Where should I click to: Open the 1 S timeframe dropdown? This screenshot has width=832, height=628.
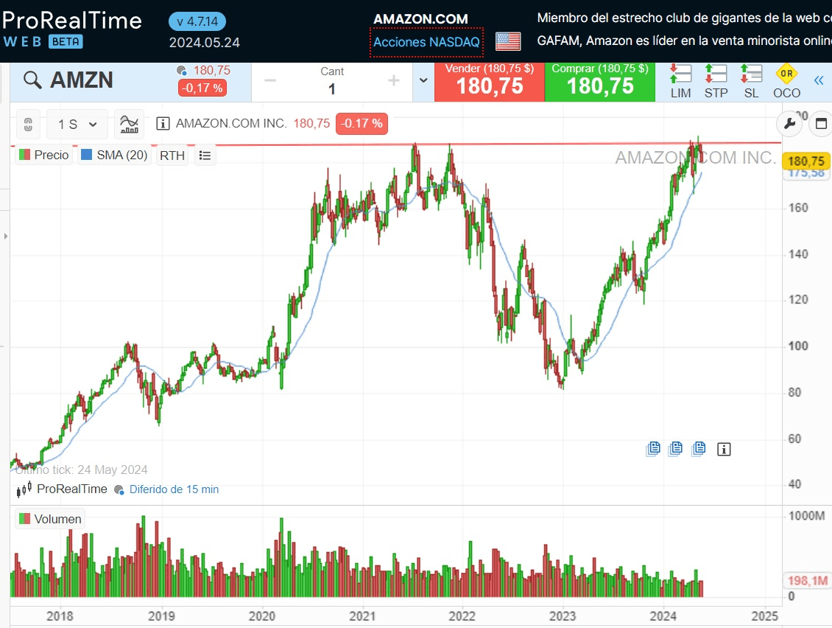pyautogui.click(x=77, y=124)
